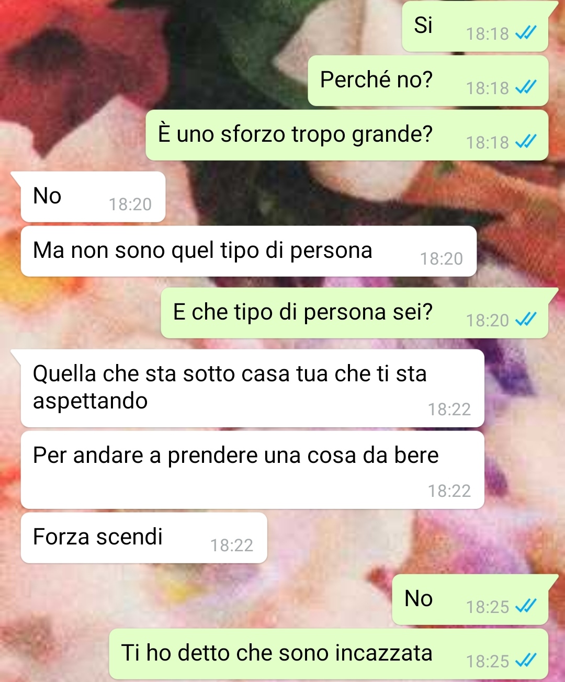
Task: Select the "Per andare a prendere una cosa da bere" message
Action: [x=252, y=470]
